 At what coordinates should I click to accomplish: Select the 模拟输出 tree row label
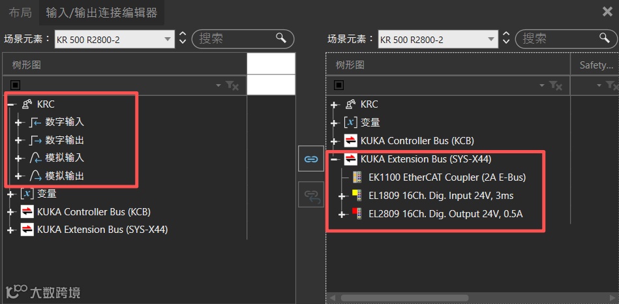(x=65, y=176)
